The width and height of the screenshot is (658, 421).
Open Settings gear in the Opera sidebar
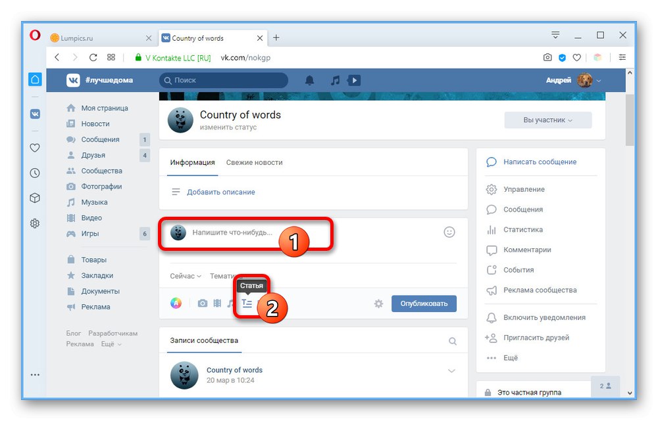click(36, 223)
